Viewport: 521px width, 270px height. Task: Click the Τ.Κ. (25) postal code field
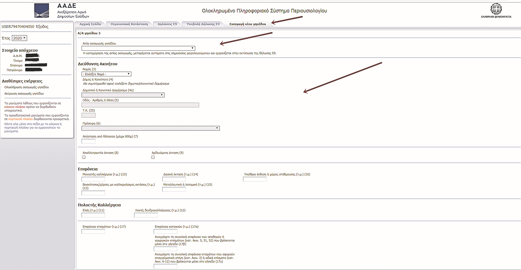[88, 115]
